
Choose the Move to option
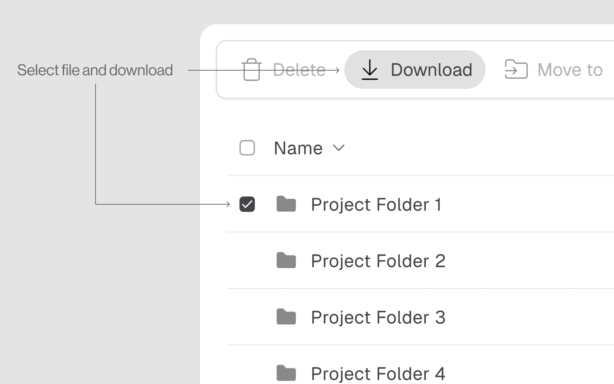(x=570, y=70)
